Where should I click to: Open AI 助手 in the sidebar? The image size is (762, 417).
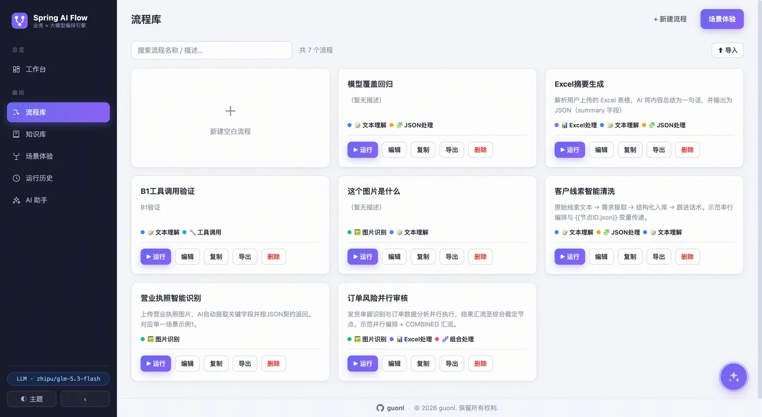coord(58,200)
